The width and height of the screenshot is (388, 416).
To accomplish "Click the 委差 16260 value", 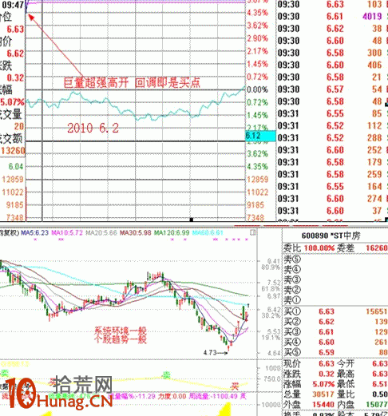I will pos(376,248).
